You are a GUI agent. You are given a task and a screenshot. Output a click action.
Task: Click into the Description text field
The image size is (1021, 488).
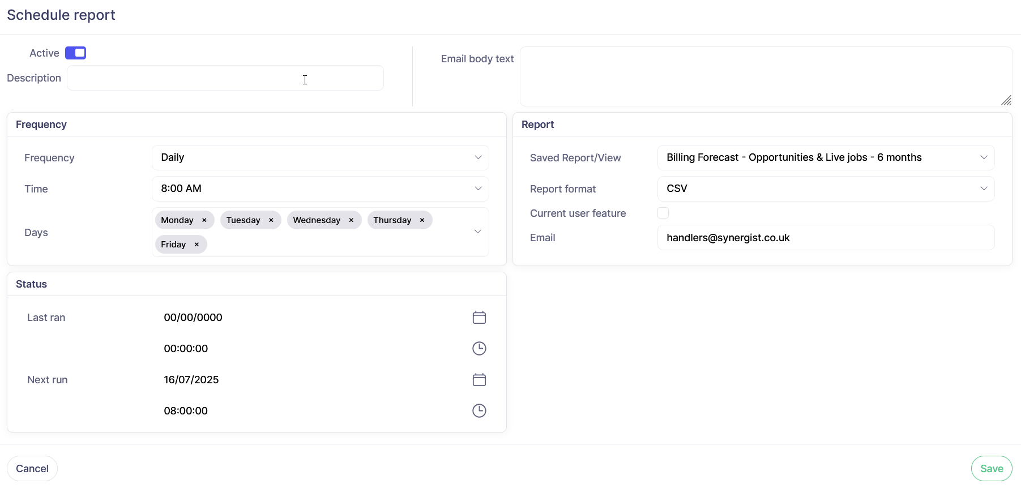pyautogui.click(x=225, y=78)
